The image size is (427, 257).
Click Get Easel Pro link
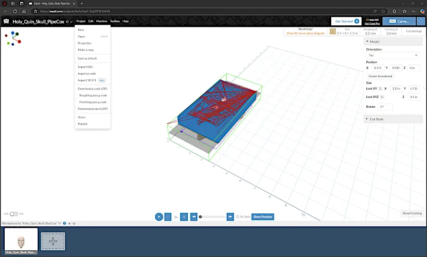372,23
